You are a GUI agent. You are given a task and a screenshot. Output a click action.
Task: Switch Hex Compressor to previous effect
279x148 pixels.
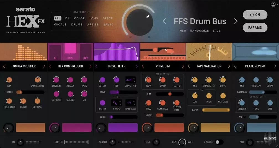click(x=50, y=66)
